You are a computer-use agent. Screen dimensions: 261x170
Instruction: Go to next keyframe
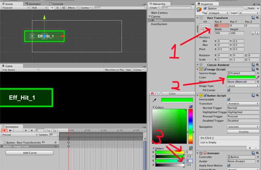tap(32, 131)
